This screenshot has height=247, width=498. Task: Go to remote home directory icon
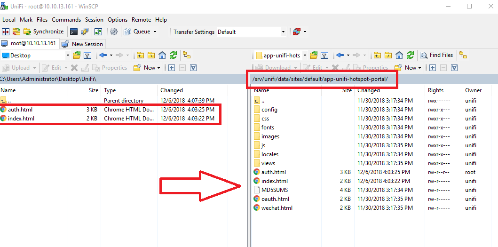pos(399,56)
